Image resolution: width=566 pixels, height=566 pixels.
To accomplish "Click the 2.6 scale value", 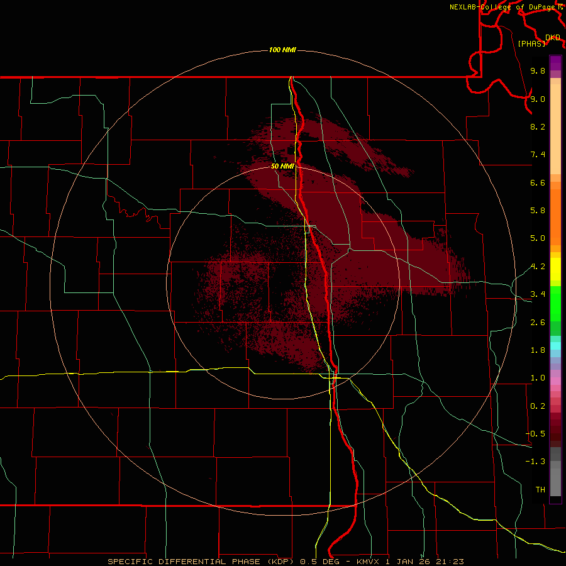I will pos(538,323).
